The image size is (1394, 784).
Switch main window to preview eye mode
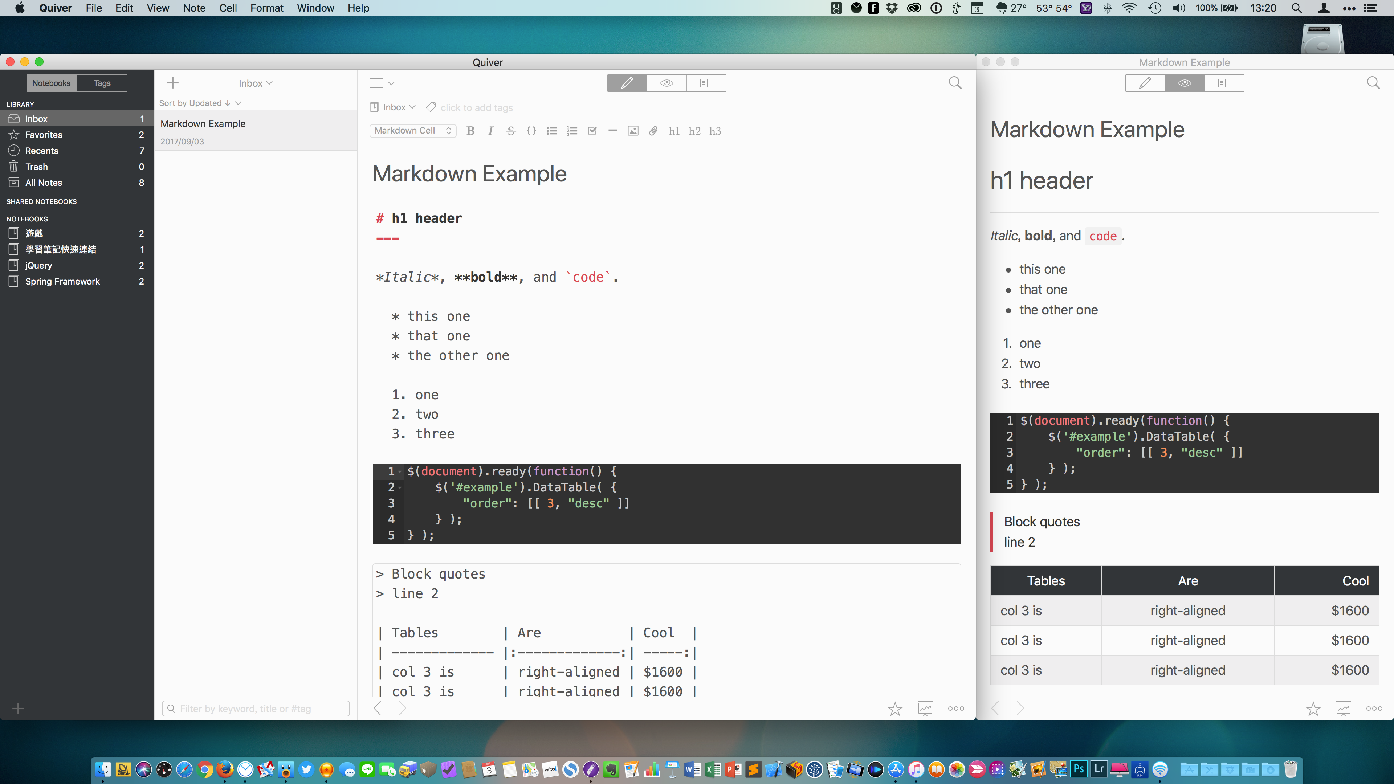click(x=667, y=83)
